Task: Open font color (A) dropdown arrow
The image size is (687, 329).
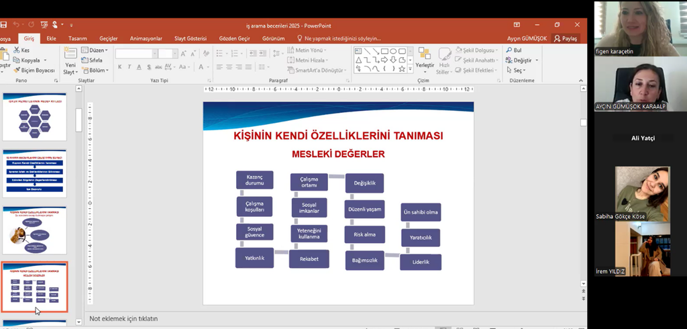Action: (208, 67)
